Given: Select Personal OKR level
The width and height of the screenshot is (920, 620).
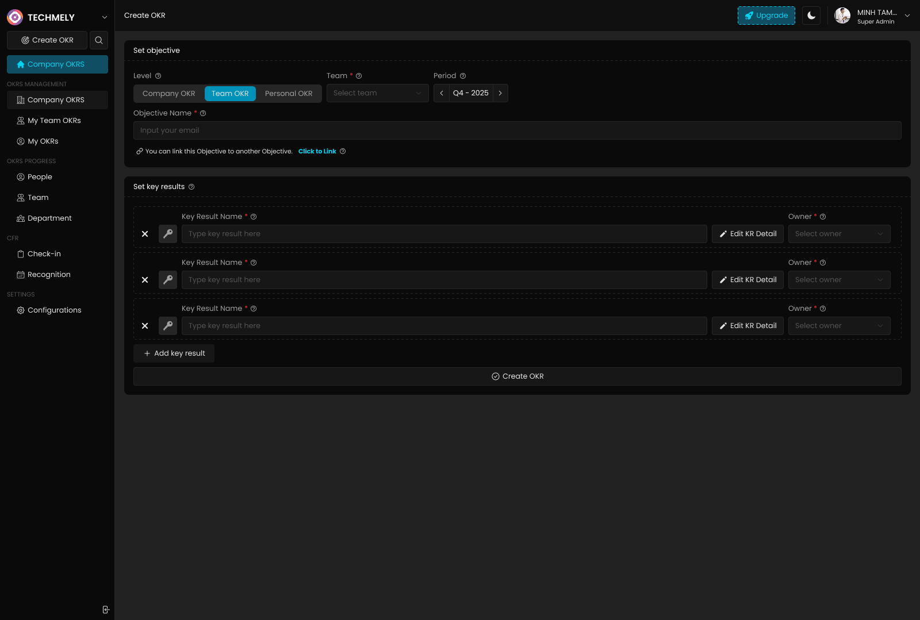Looking at the screenshot, I should (289, 94).
